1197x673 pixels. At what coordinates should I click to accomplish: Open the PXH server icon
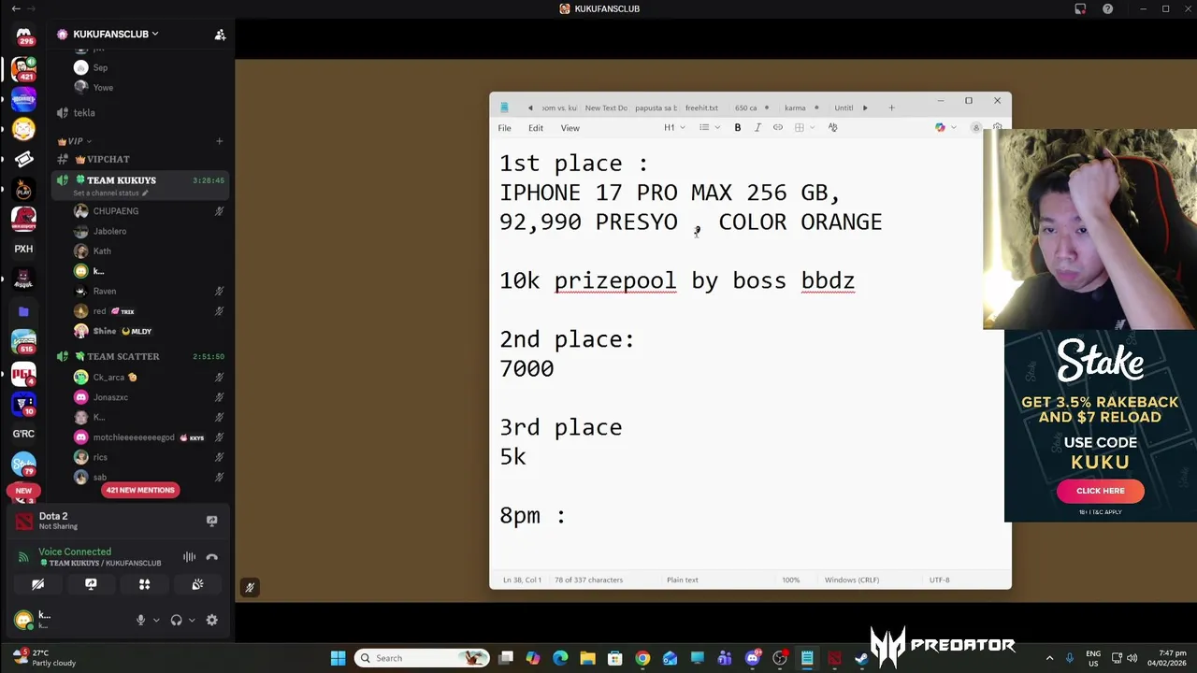click(x=23, y=249)
